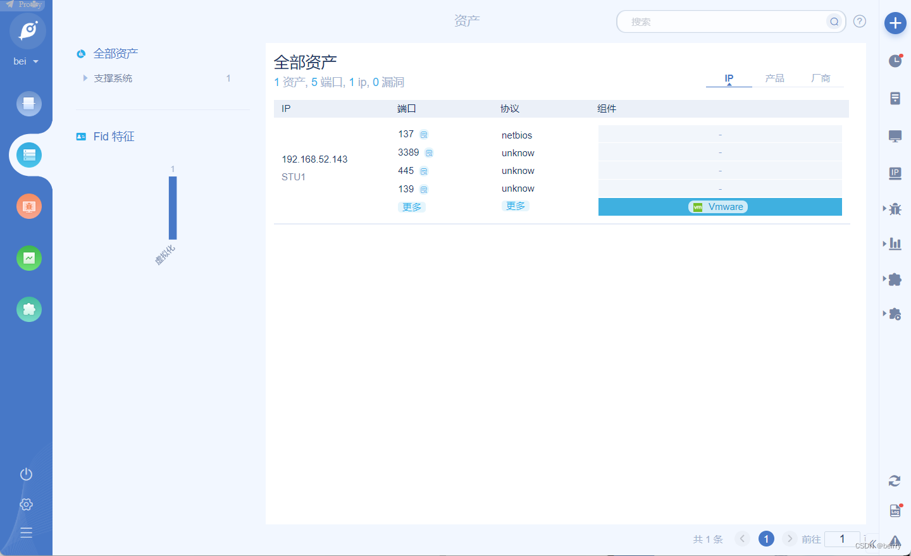This screenshot has height=556, width=911.
Task: Click the refresh arrows icon on right bar
Action: pyautogui.click(x=895, y=481)
